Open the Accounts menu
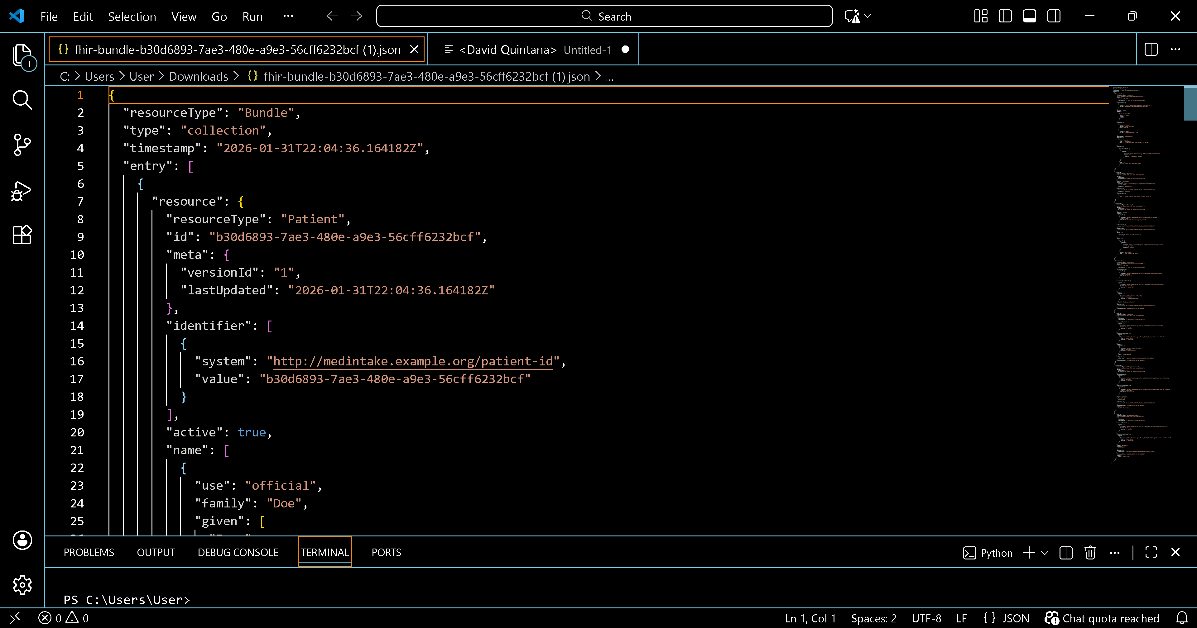 coord(22,540)
